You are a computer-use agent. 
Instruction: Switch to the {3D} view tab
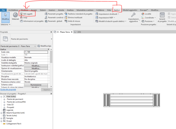78,32
